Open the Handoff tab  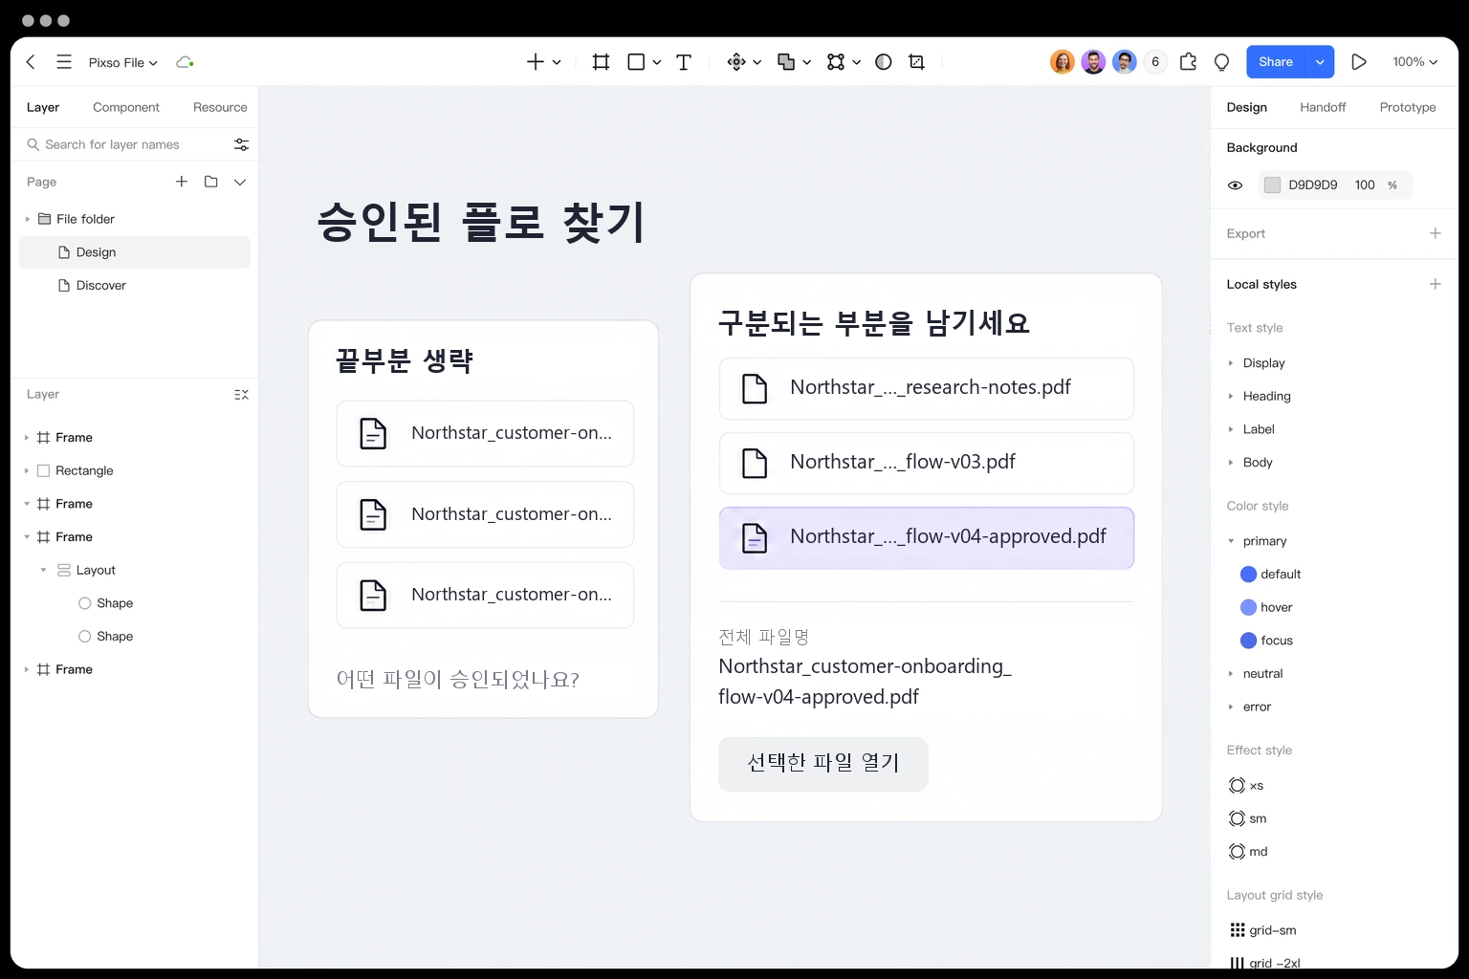[1323, 107]
